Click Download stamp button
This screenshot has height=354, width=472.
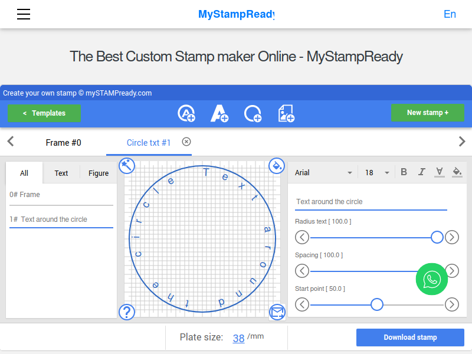coord(410,337)
